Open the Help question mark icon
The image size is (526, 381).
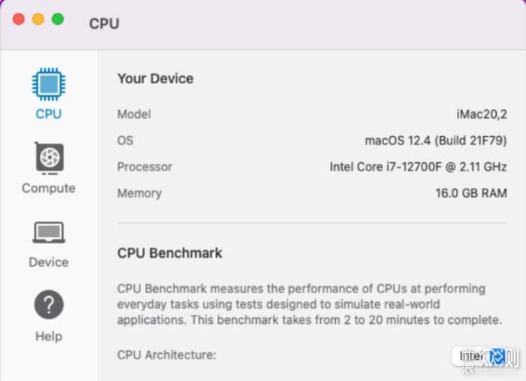click(x=49, y=304)
